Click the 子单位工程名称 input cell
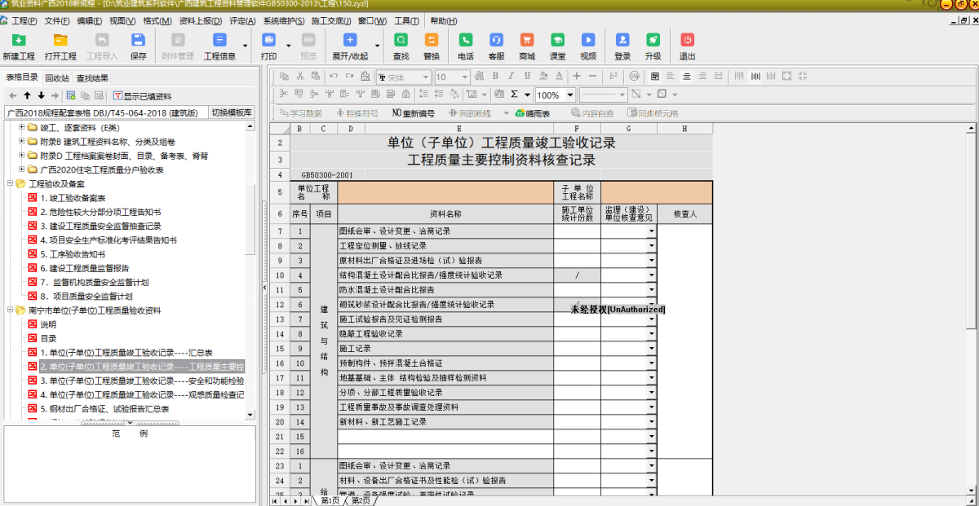Screen dimensions: 979x506 pyautogui.click(x=657, y=192)
